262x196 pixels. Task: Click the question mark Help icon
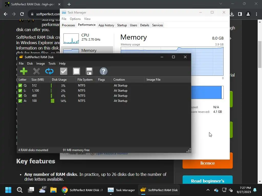(103, 71)
